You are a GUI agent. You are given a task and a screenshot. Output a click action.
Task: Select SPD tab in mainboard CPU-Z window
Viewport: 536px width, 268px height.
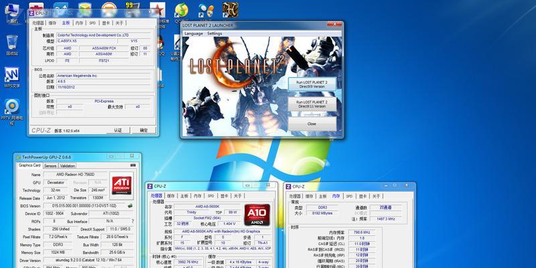(92, 23)
